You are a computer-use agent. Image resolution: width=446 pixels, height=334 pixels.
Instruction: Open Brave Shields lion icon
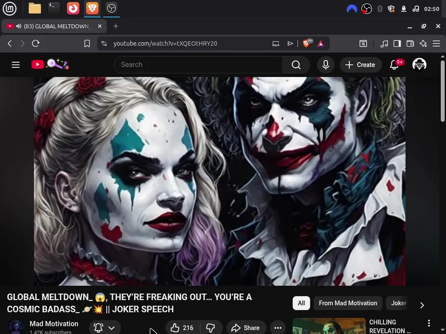pyautogui.click(x=307, y=43)
